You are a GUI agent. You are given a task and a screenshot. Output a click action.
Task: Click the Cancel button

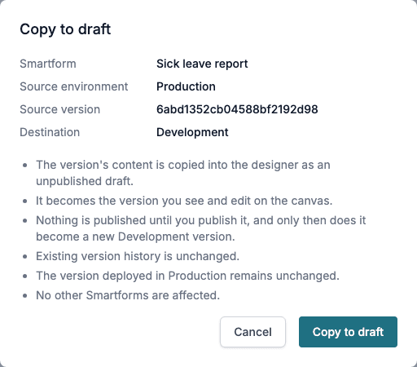252,332
